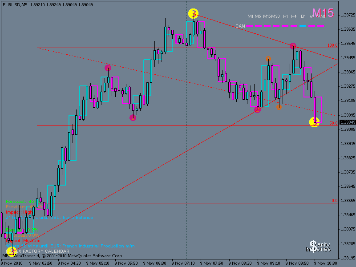
Task: Click price axis value 1.38645
Action: tap(348, 186)
